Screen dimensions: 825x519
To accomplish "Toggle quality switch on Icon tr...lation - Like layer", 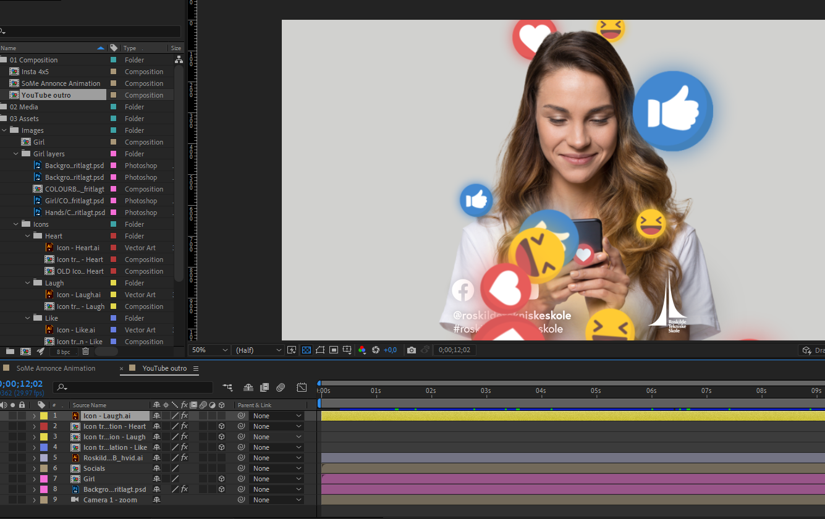I will [x=175, y=447].
